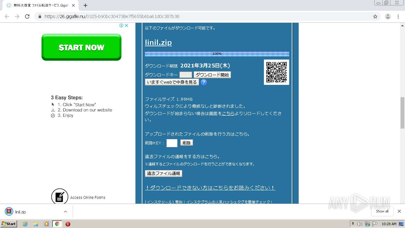The height and width of the screenshot is (228, 405).
Task: Click the Access Online Forms ad icon
Action: click(x=59, y=197)
